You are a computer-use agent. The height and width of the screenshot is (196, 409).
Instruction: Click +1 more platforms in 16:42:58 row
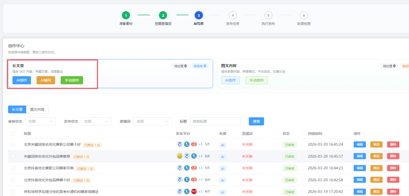click(201, 180)
